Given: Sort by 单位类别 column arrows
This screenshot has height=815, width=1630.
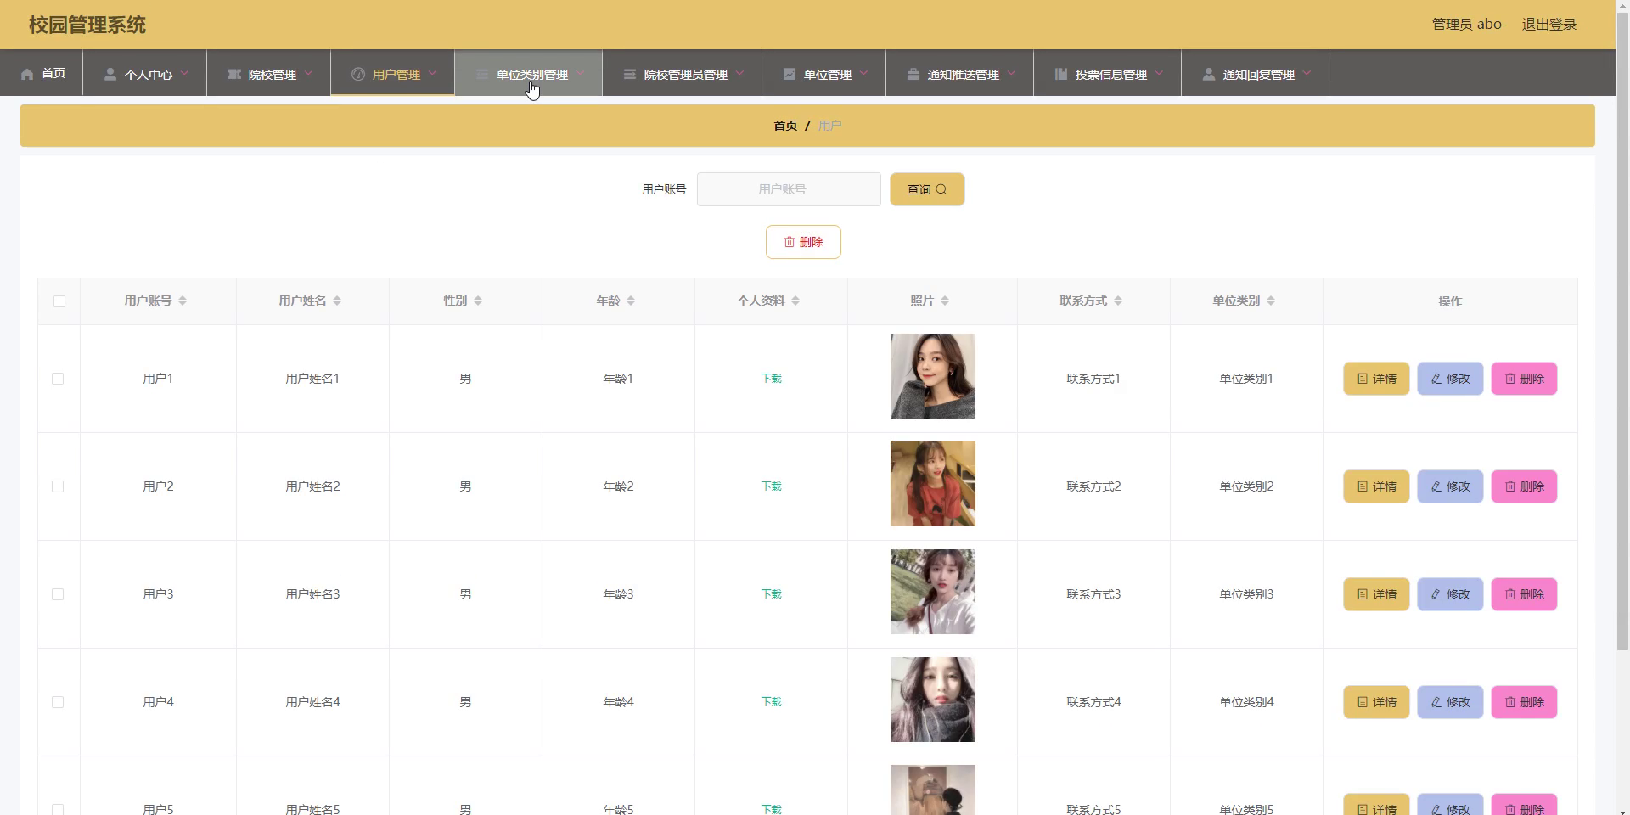Looking at the screenshot, I should pos(1271,301).
